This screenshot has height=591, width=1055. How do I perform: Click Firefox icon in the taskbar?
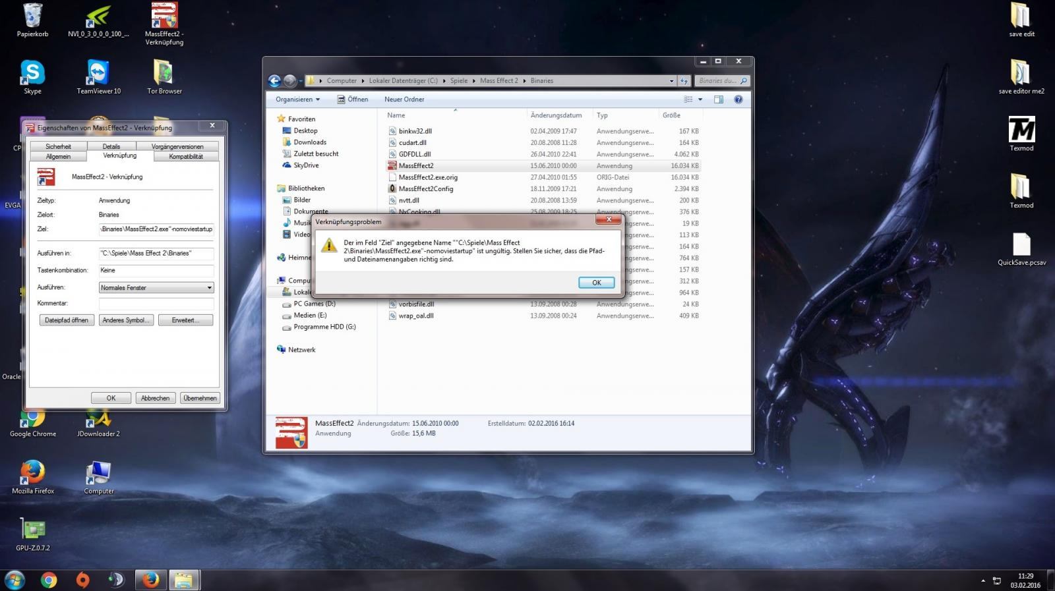click(150, 580)
